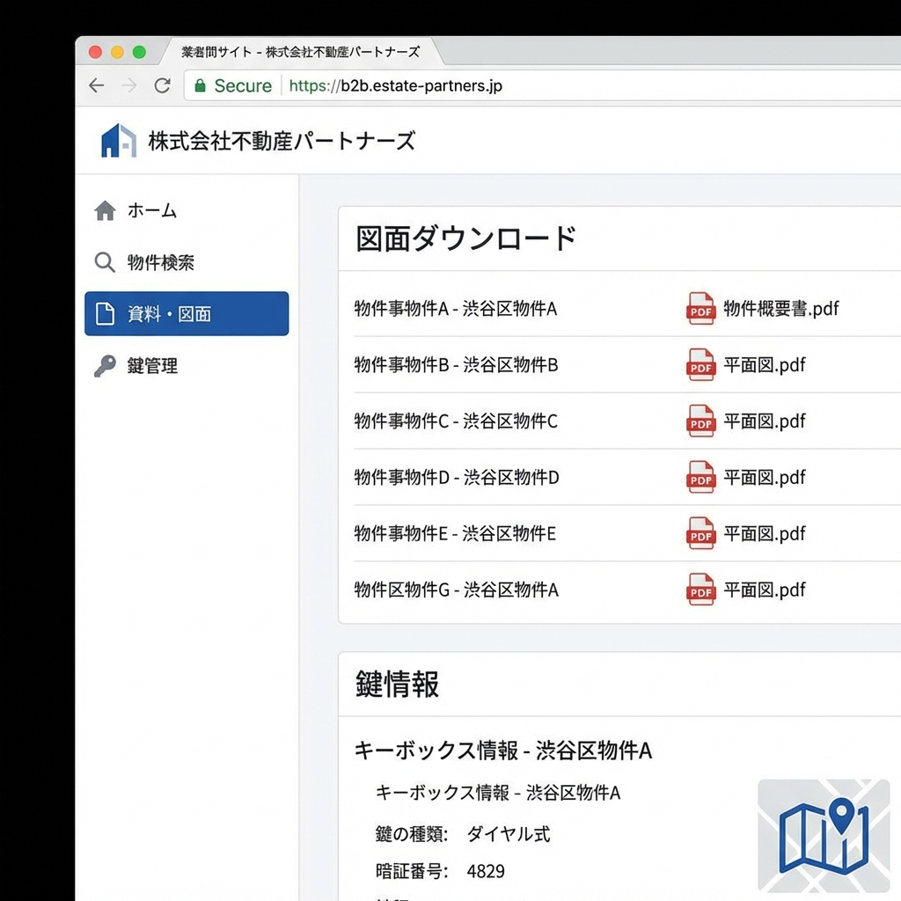This screenshot has height=901, width=901.
Task: Click the PDF icon on the 物件E row
Action: [x=700, y=534]
